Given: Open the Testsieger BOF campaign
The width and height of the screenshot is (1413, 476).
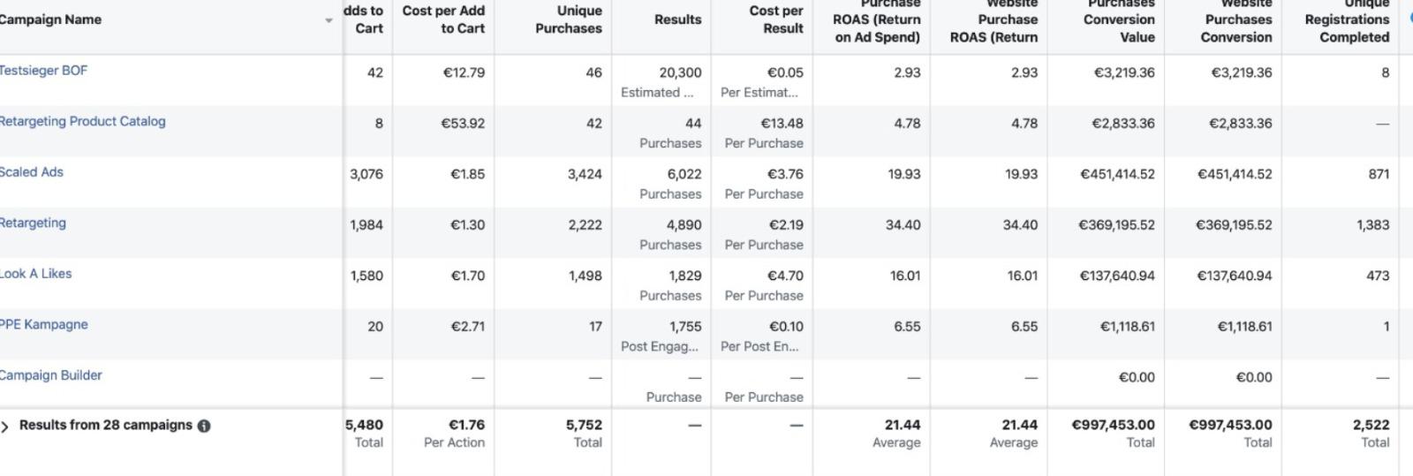Looking at the screenshot, I should 43,71.
